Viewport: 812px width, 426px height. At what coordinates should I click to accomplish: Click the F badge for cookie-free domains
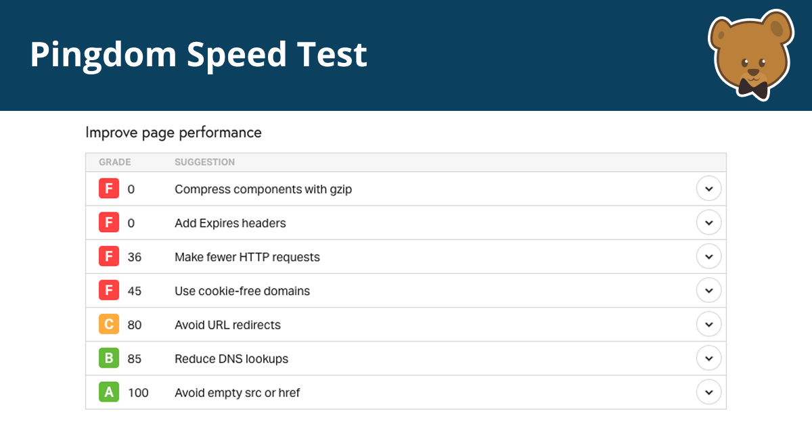(109, 290)
